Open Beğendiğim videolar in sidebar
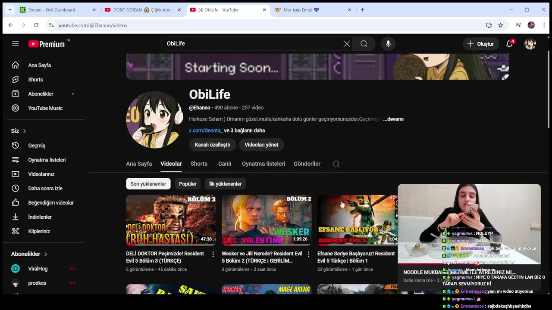Viewport: 552px width, 310px height. coord(50,202)
